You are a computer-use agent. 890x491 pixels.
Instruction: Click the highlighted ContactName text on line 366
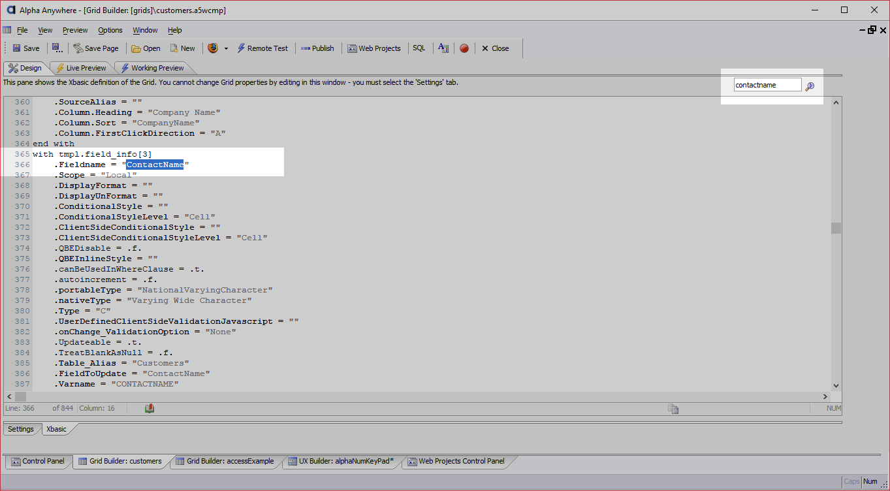155,165
